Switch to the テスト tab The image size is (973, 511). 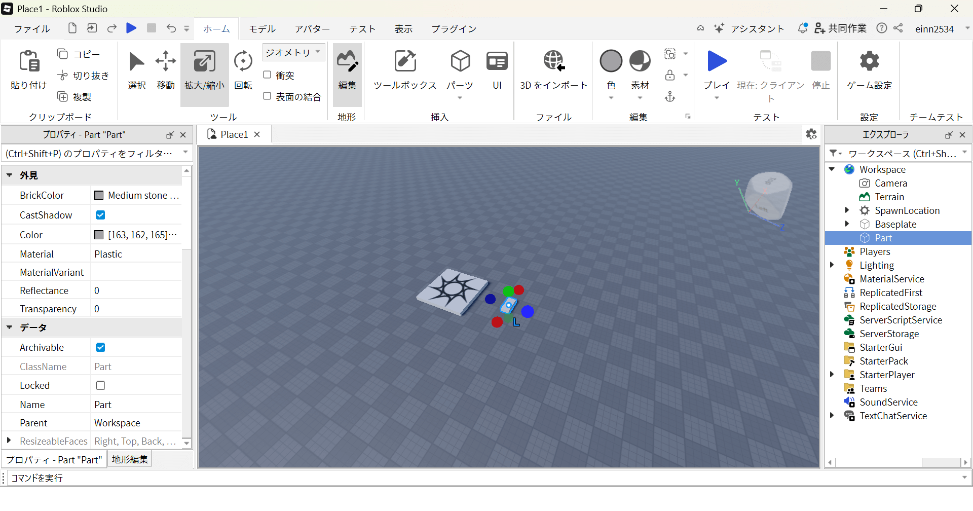point(362,29)
